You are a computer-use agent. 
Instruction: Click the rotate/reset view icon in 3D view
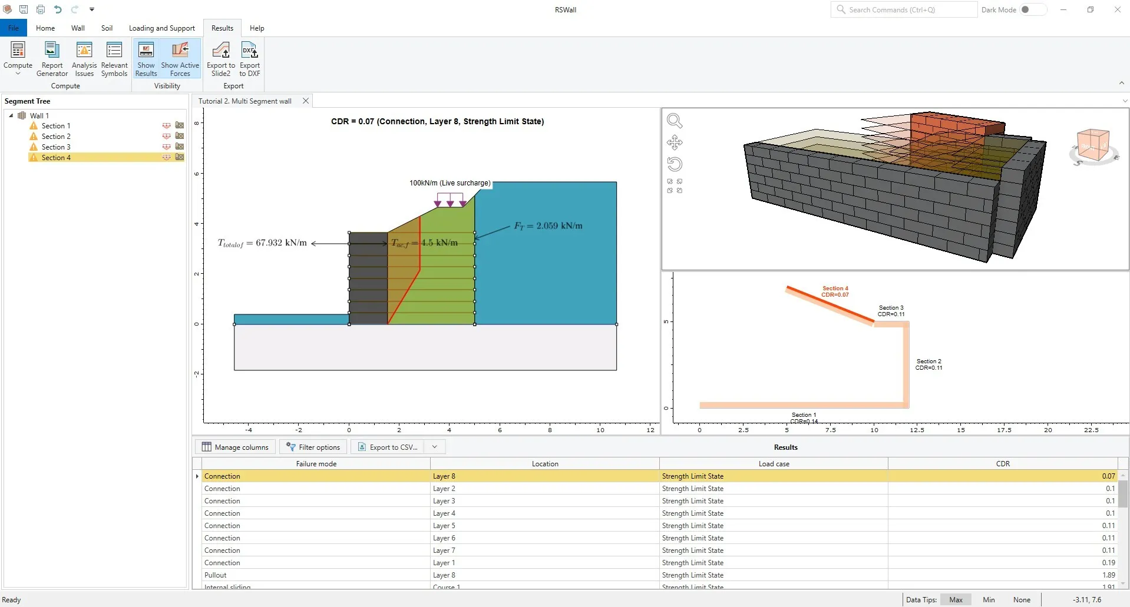pyautogui.click(x=674, y=164)
